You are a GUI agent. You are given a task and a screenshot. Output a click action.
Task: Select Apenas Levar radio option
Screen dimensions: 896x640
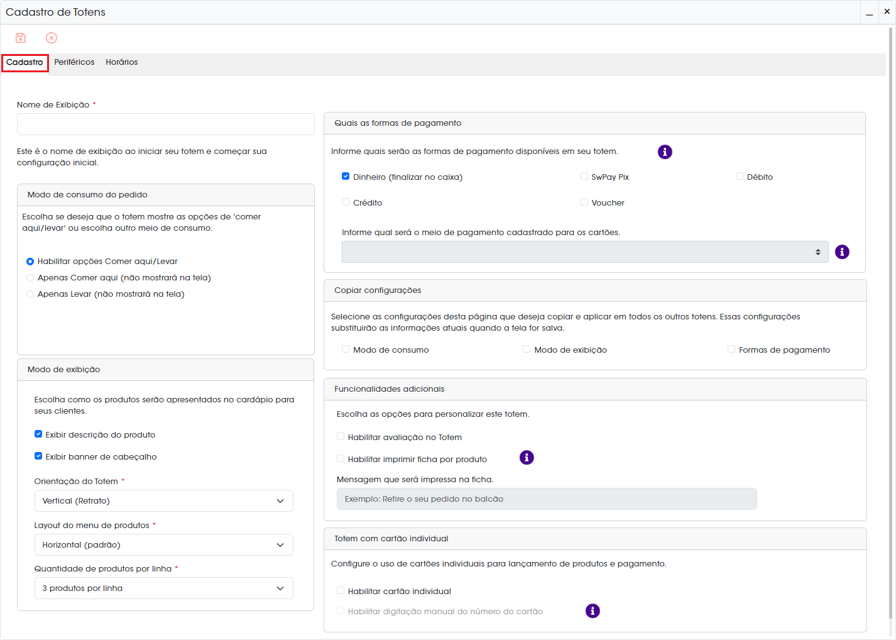click(30, 294)
